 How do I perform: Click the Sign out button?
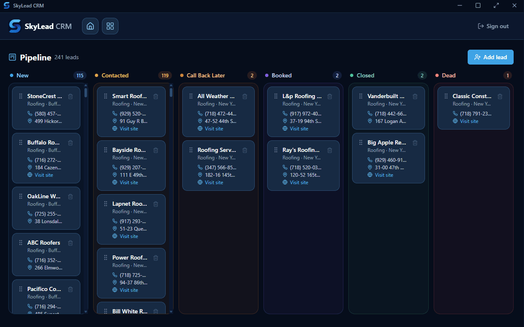coord(493,26)
